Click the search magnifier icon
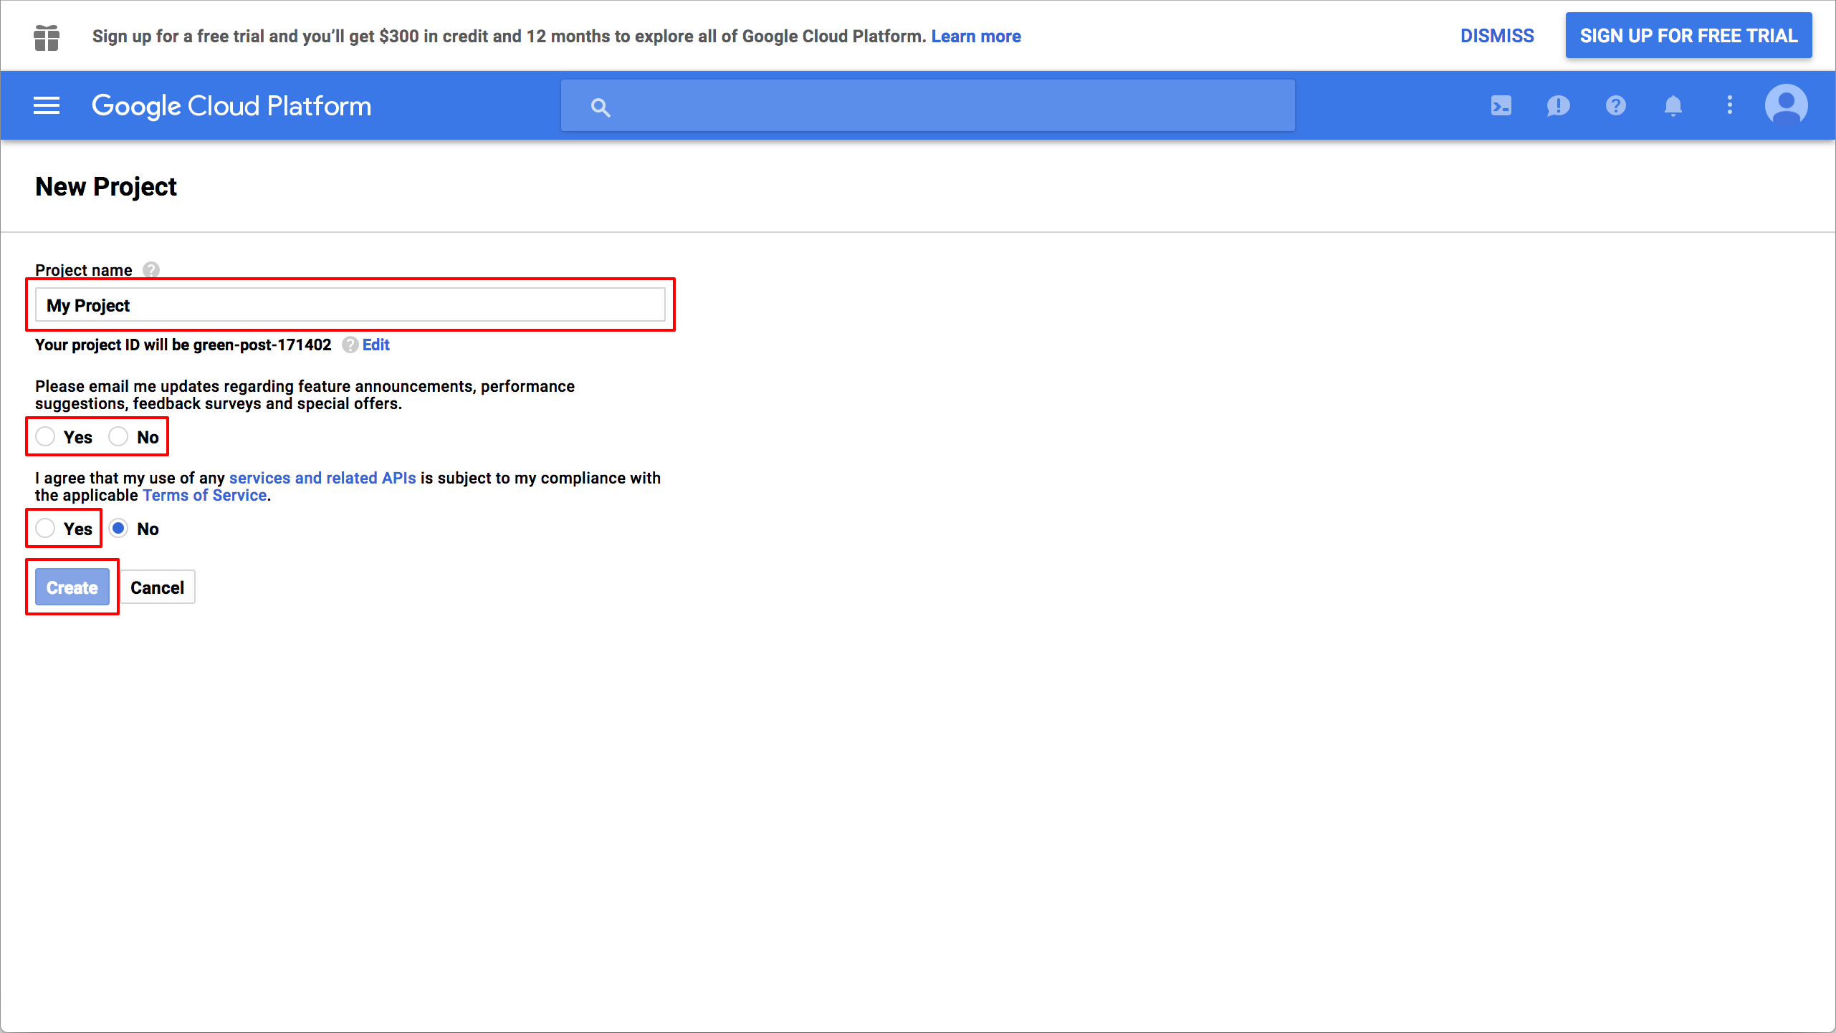Viewport: 1836px width, 1033px height. point(601,107)
